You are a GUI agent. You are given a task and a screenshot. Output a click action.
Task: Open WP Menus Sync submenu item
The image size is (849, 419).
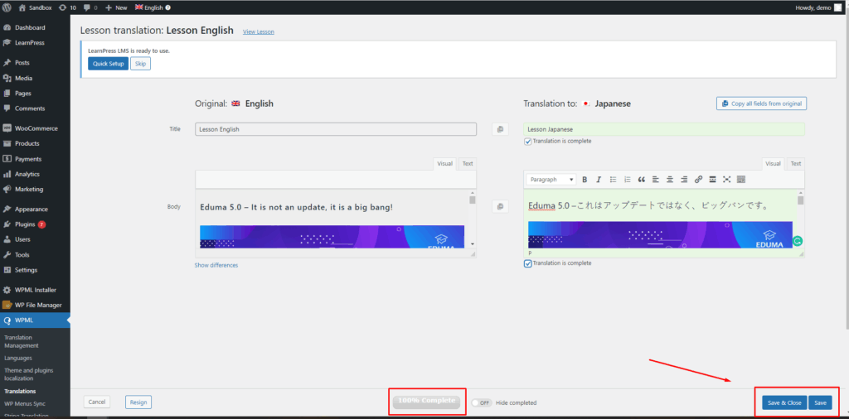24,403
